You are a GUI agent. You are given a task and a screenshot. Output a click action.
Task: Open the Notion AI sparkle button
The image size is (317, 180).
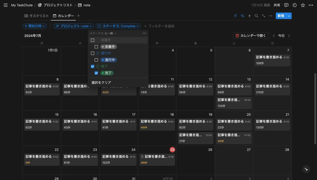coord(306,169)
